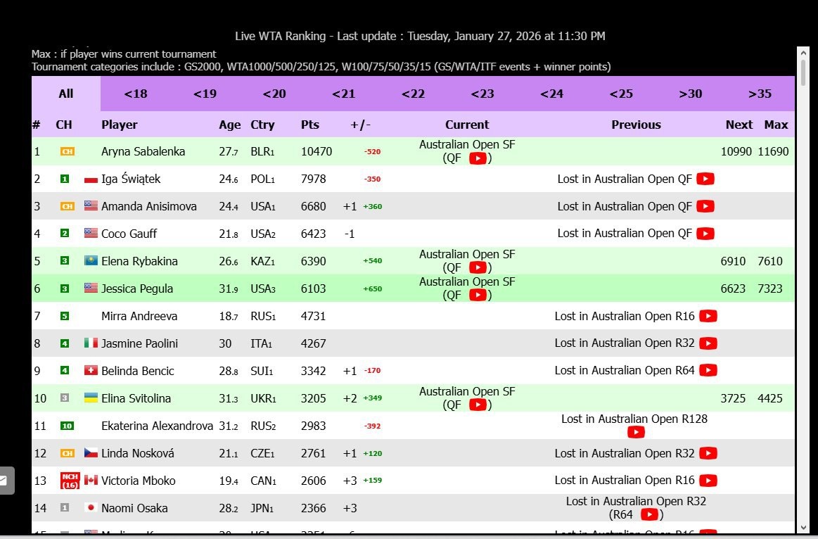Open the YouTube icon in Mirra Andreeva's row
Viewport: 818px width, 539px height.
pyautogui.click(x=708, y=316)
